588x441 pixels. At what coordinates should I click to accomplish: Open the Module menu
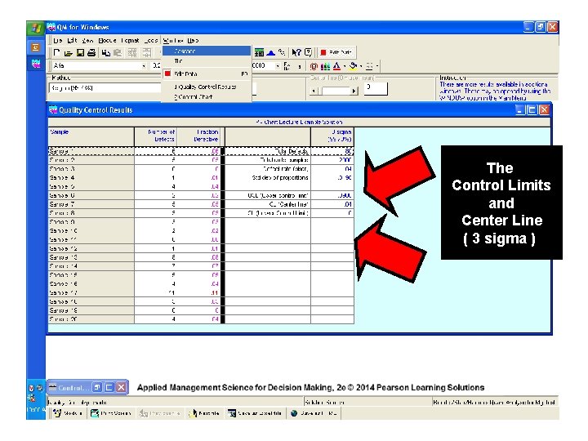[x=107, y=40]
